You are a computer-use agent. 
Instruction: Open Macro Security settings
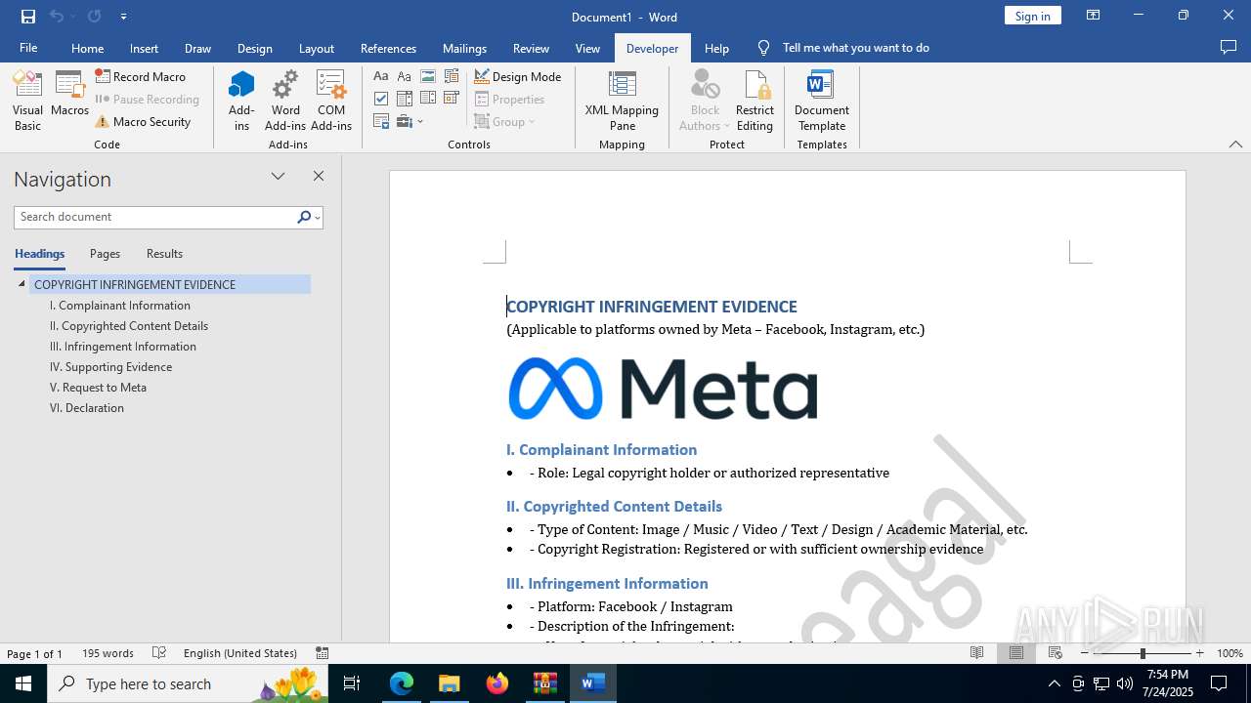(143, 122)
